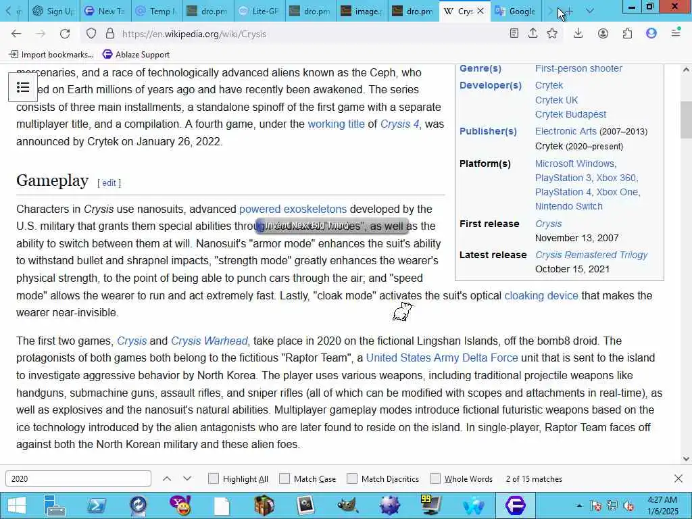
Task: Switch to the Google Translate tab
Action: tap(516, 11)
